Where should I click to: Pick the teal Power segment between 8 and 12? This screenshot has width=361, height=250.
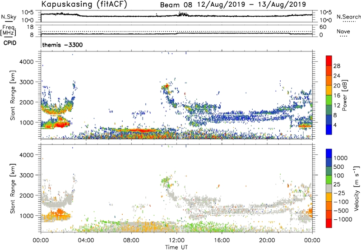coord(329,110)
